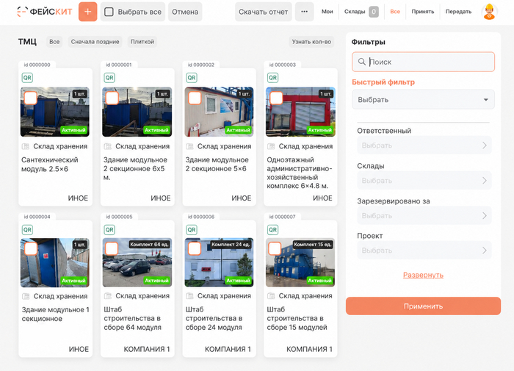Viewport: 514px width, 371px height.
Task: Select checkbox on Здание модульное 1 секционное card
Action: (31, 248)
